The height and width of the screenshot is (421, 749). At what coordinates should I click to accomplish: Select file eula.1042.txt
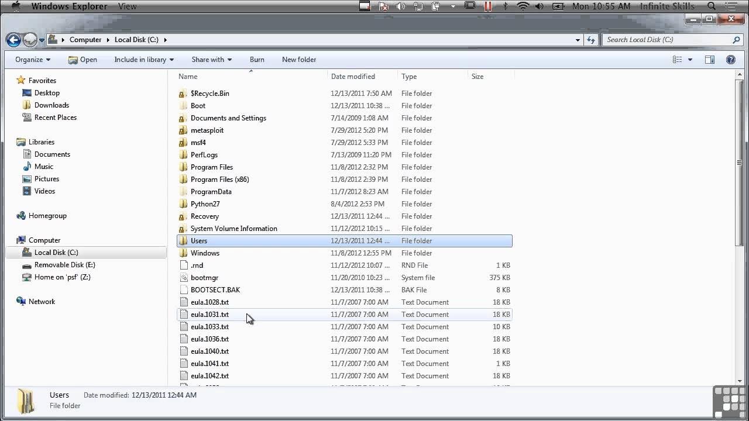click(x=344, y=376)
